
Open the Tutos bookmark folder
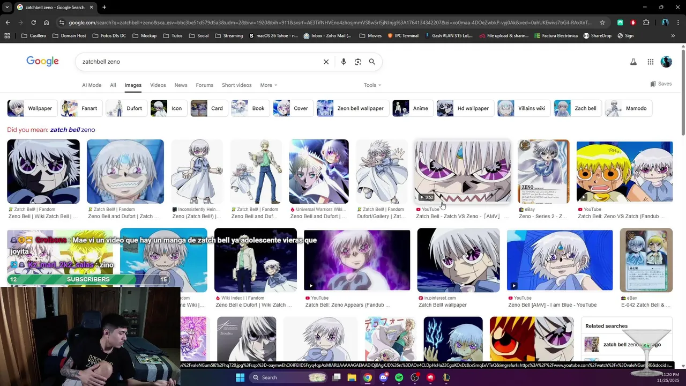pos(173,36)
